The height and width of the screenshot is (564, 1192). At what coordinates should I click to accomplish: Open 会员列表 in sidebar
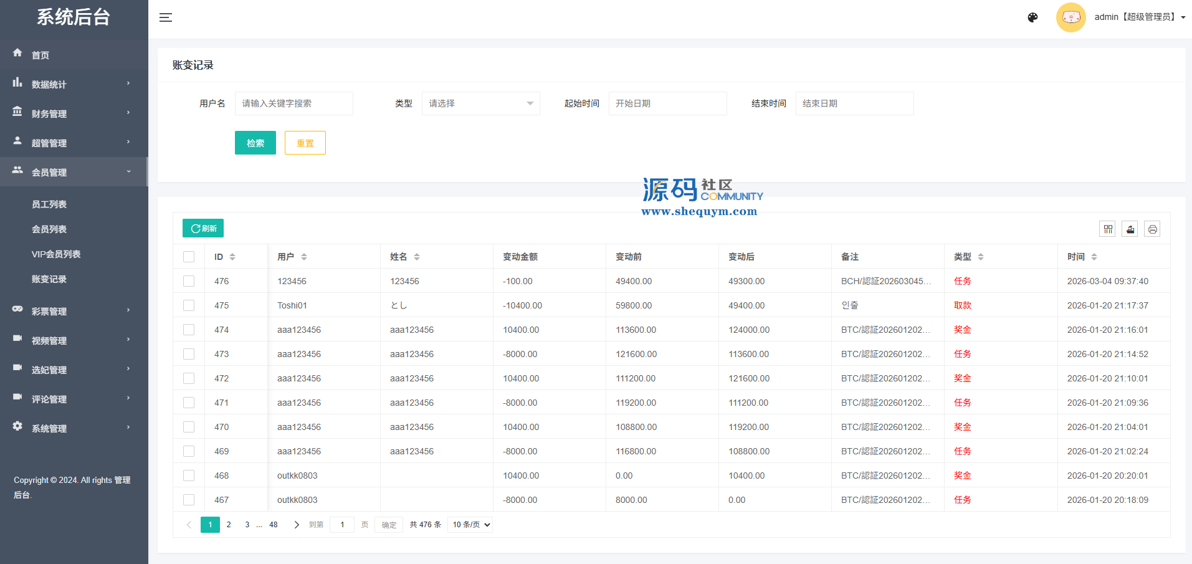[49, 229]
